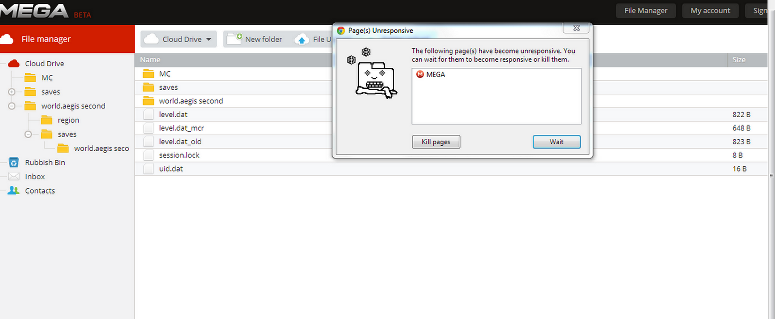The width and height of the screenshot is (775, 319).
Task: Click the region folder icon in tree
Action: tap(46, 120)
